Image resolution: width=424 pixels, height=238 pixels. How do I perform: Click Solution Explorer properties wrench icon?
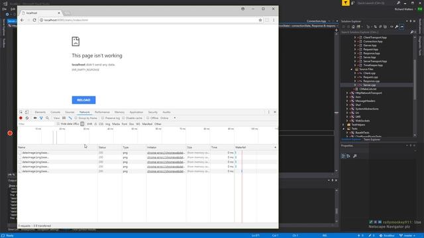[396, 26]
